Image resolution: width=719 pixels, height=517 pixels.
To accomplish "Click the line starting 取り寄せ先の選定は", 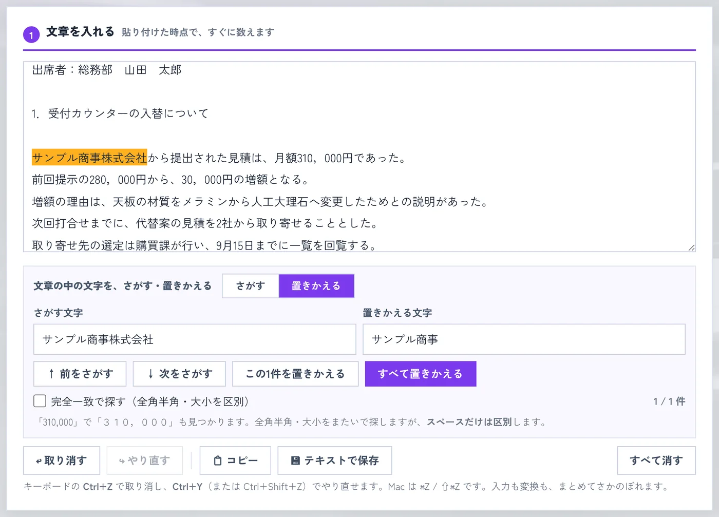I will (x=205, y=245).
